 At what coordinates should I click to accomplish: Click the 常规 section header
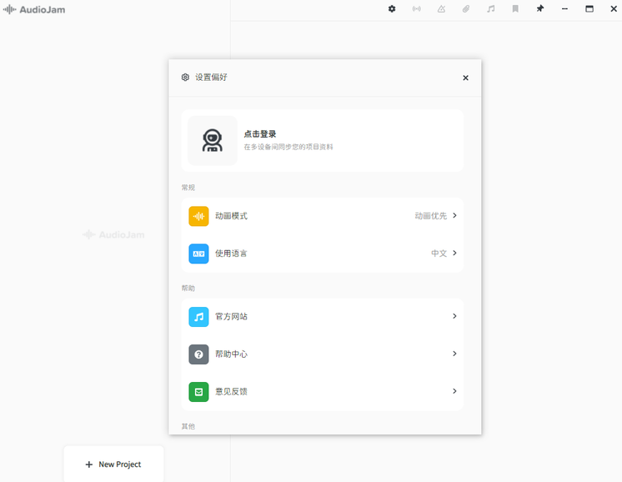coord(188,188)
